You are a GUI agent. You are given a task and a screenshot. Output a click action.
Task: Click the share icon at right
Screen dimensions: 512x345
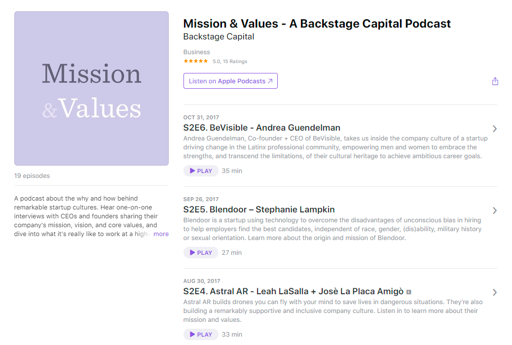[x=495, y=81]
